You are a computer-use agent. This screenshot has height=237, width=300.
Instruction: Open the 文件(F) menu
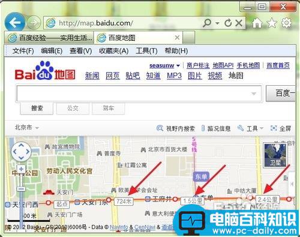coord(23,51)
